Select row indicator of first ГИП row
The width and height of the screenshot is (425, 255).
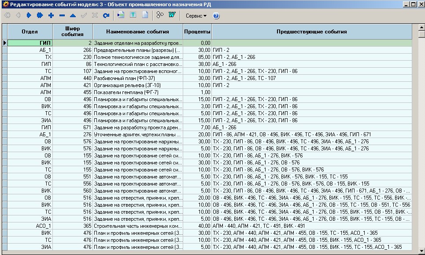4,43
